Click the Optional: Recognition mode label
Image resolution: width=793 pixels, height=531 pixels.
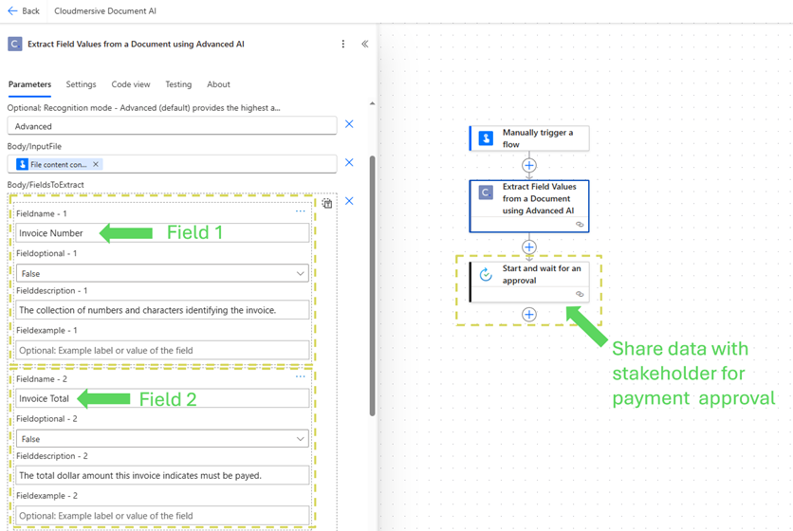(143, 108)
